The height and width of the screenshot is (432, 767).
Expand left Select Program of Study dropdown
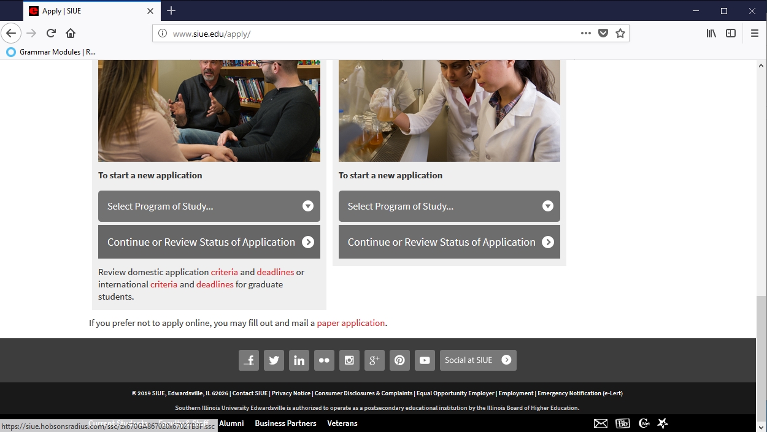point(209,207)
